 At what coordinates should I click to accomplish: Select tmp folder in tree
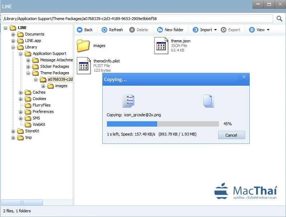click(x=28, y=137)
